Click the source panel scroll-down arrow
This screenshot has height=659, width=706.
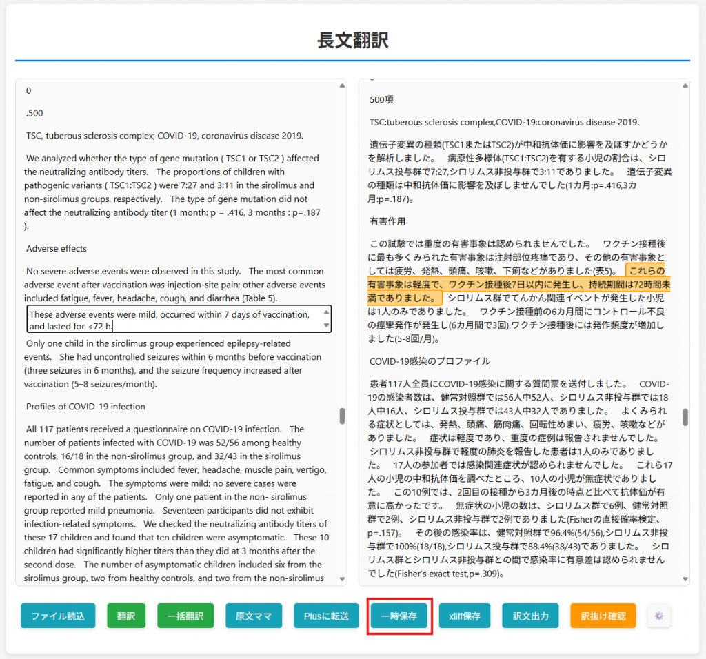(x=342, y=579)
